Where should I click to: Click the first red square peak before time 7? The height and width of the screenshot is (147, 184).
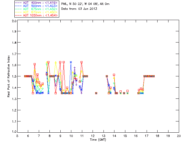point(34,64)
